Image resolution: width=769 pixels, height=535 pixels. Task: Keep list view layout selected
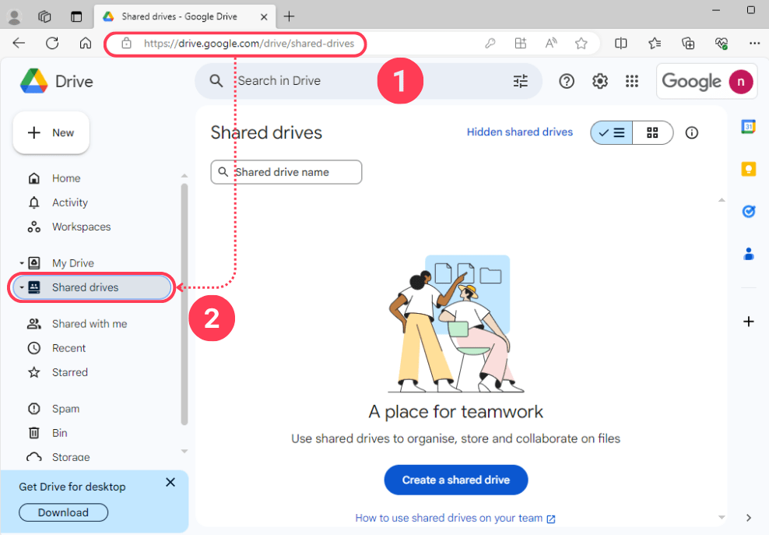611,132
